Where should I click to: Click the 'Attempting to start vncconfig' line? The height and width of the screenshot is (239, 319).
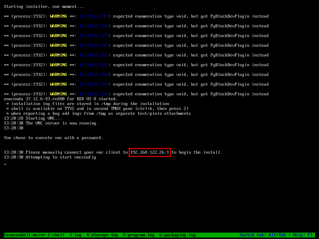pos(61,157)
